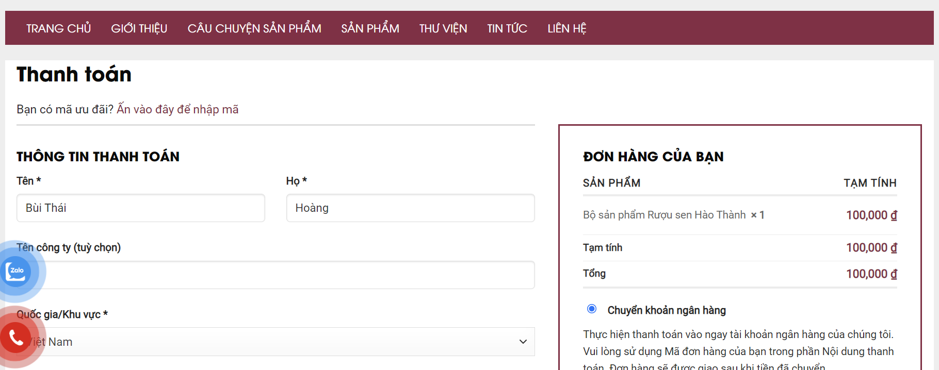Click the red phone call icon
The width and height of the screenshot is (939, 370).
15,338
